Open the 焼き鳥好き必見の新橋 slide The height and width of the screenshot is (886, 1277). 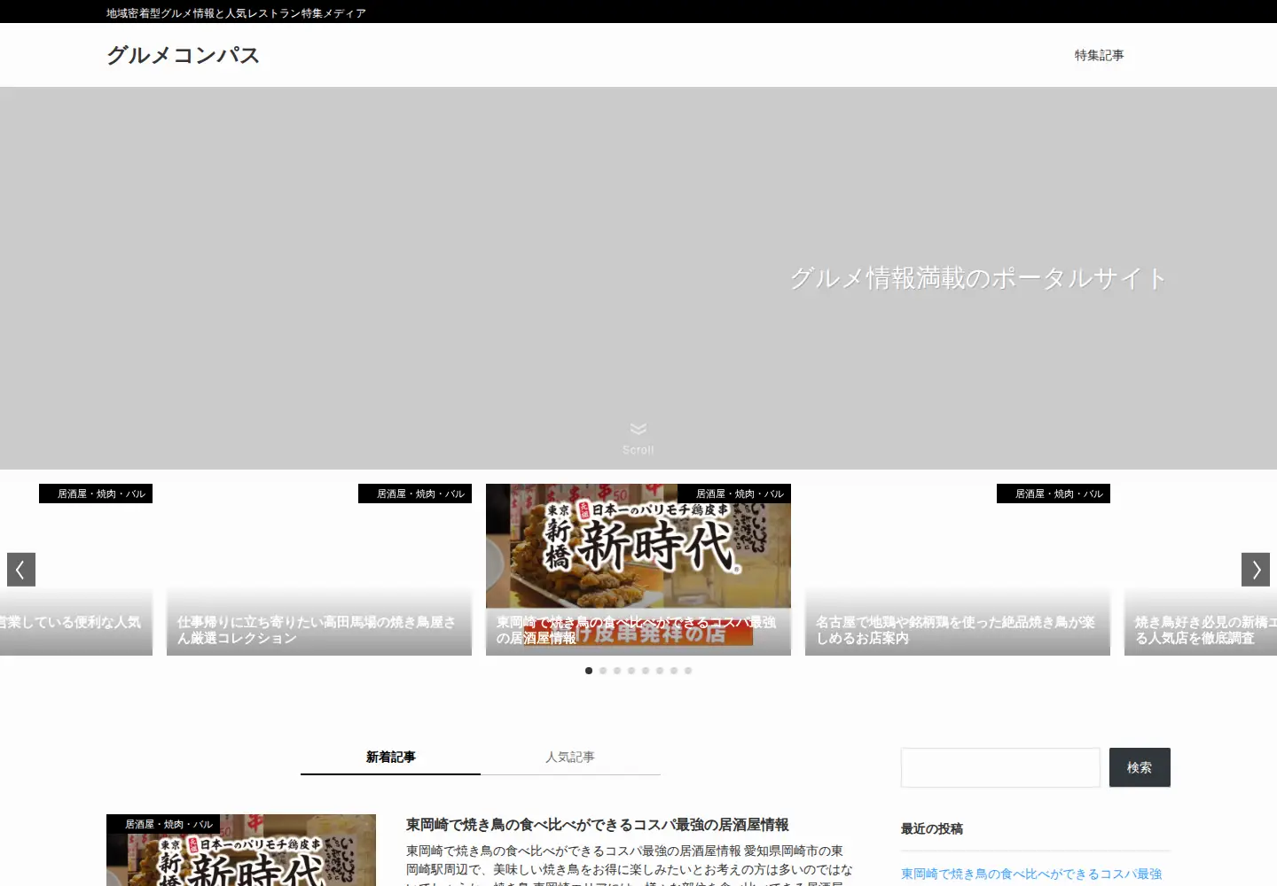coord(1201,570)
